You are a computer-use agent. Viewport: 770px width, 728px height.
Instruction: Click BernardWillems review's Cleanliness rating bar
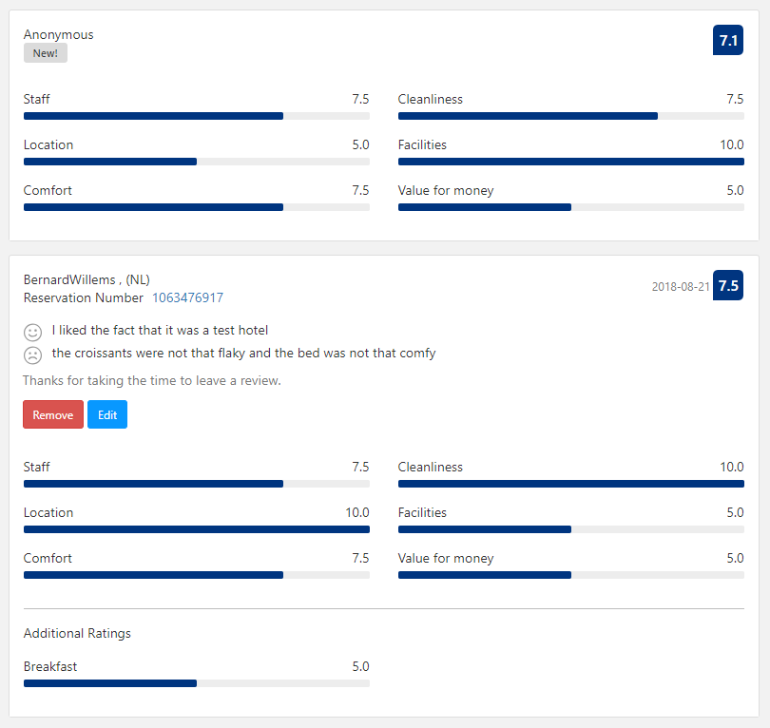571,484
